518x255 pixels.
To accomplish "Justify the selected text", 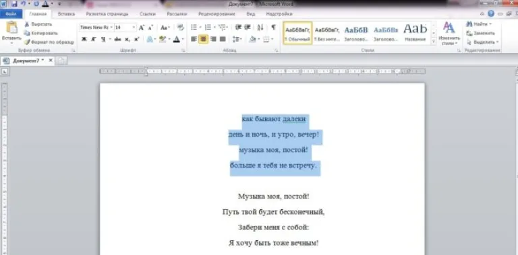I will pos(223,39).
